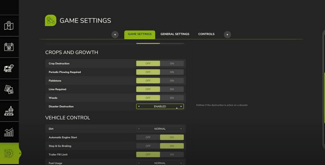The width and height of the screenshot is (325, 165).
Task: Click the Periodic Plowing Required label
Action: 65,72
